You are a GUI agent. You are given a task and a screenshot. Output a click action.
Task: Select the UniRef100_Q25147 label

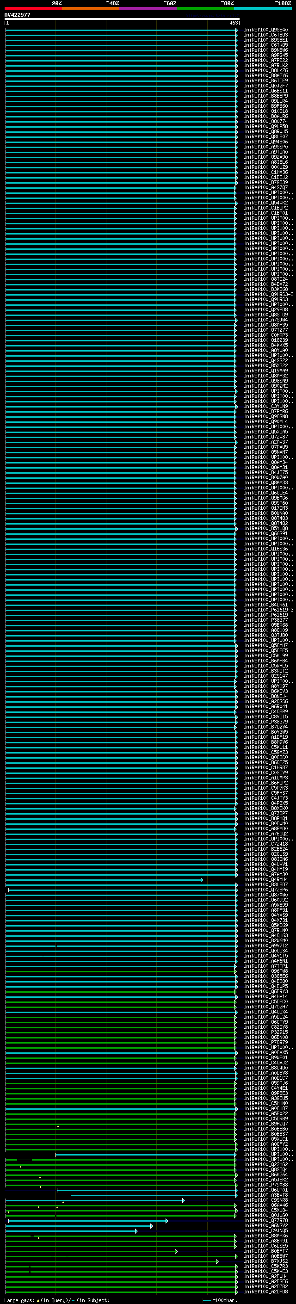tap(265, 676)
